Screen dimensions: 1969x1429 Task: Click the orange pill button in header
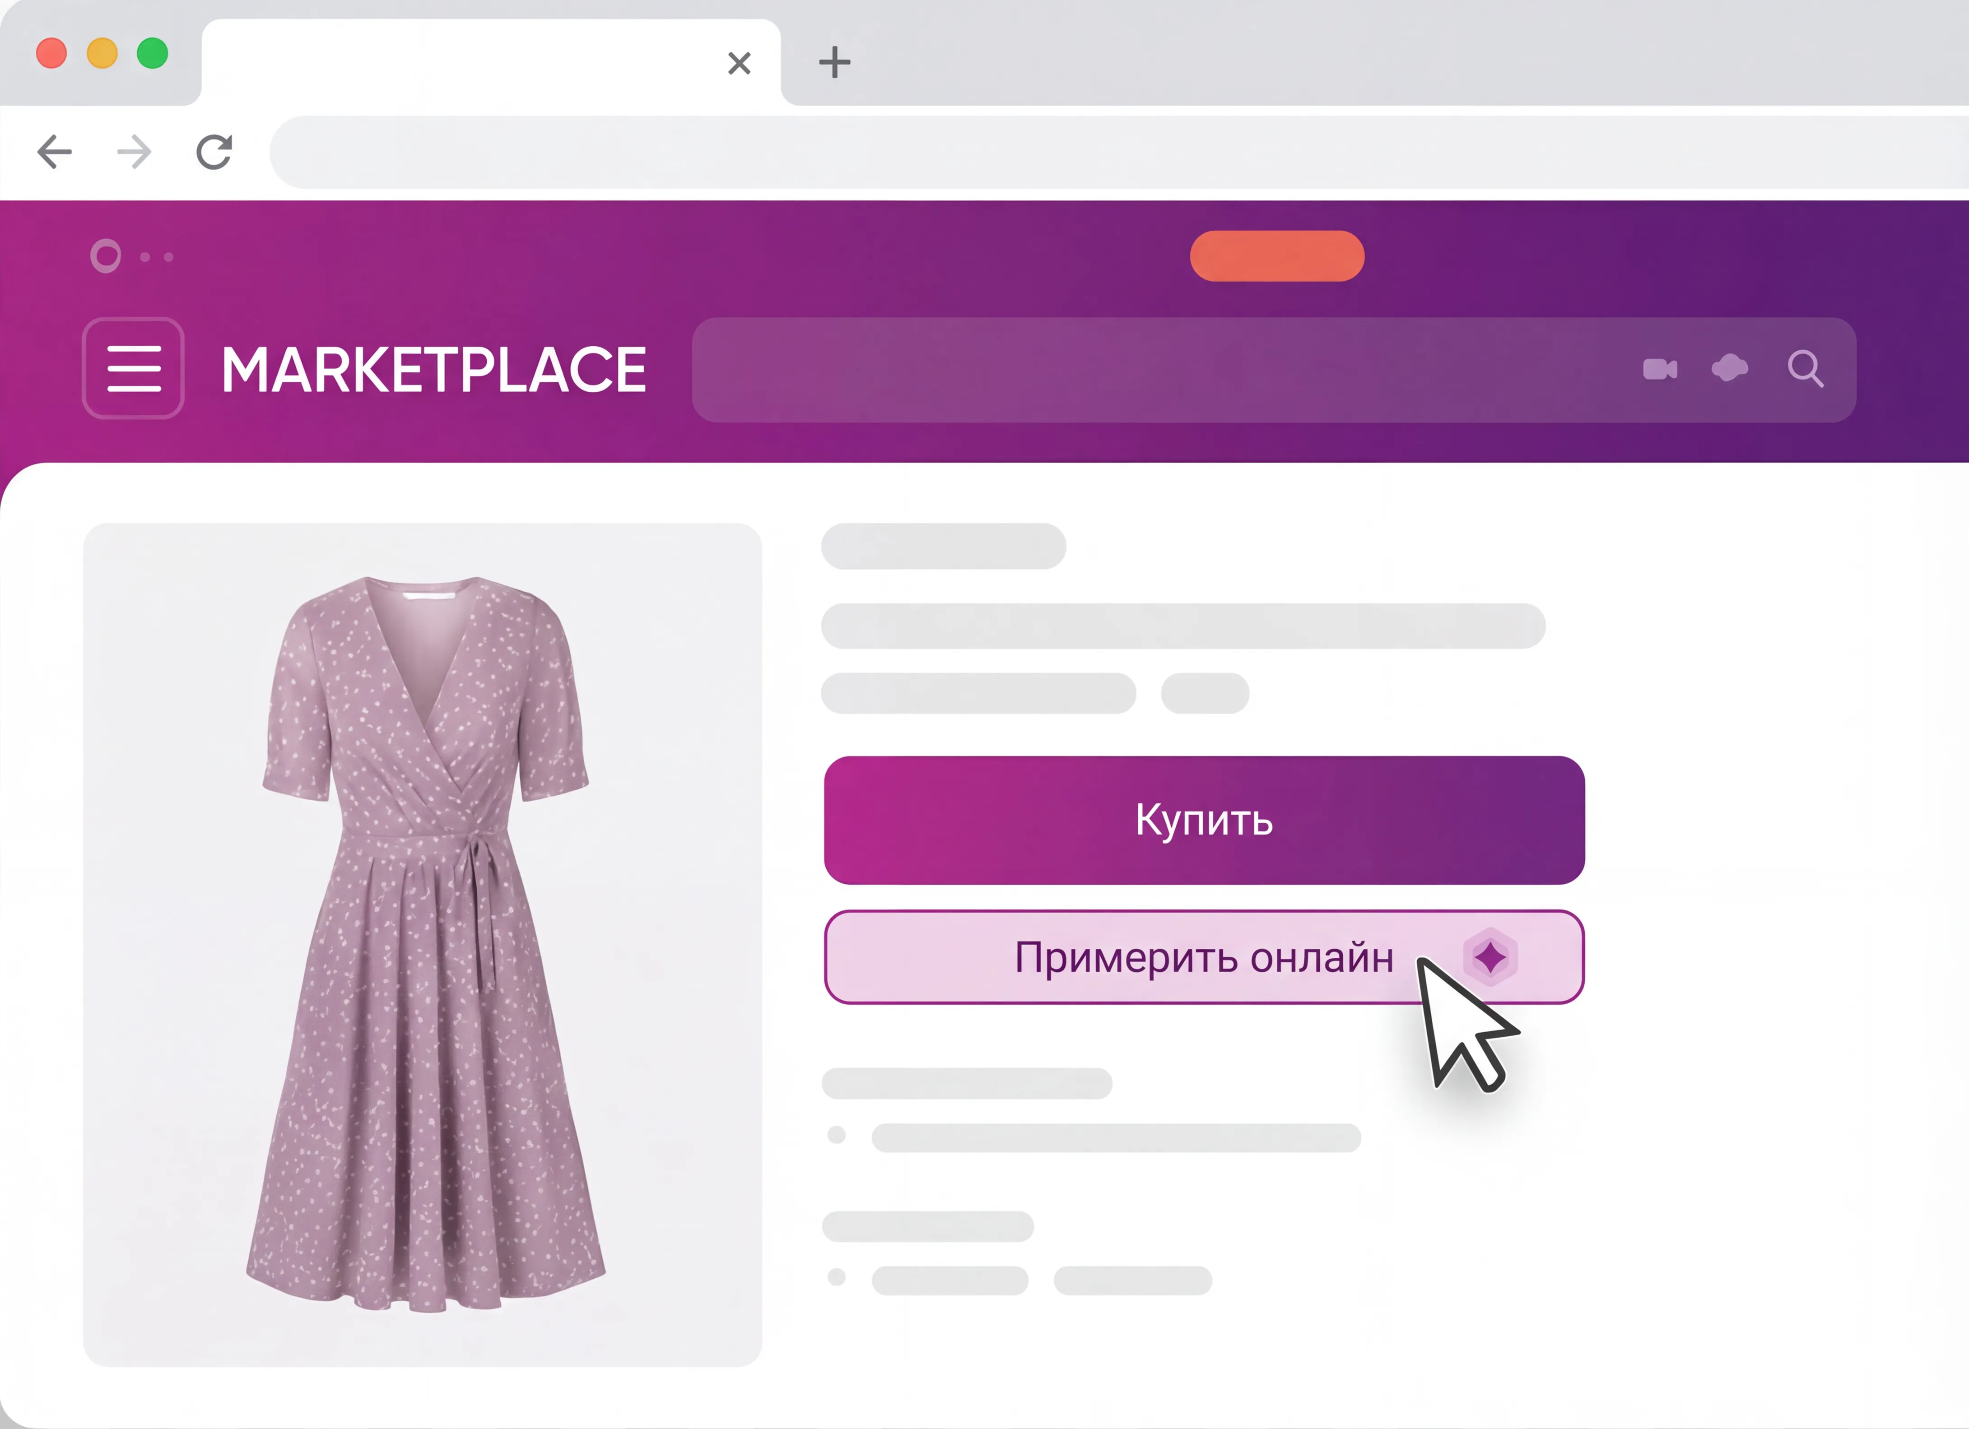click(1276, 256)
